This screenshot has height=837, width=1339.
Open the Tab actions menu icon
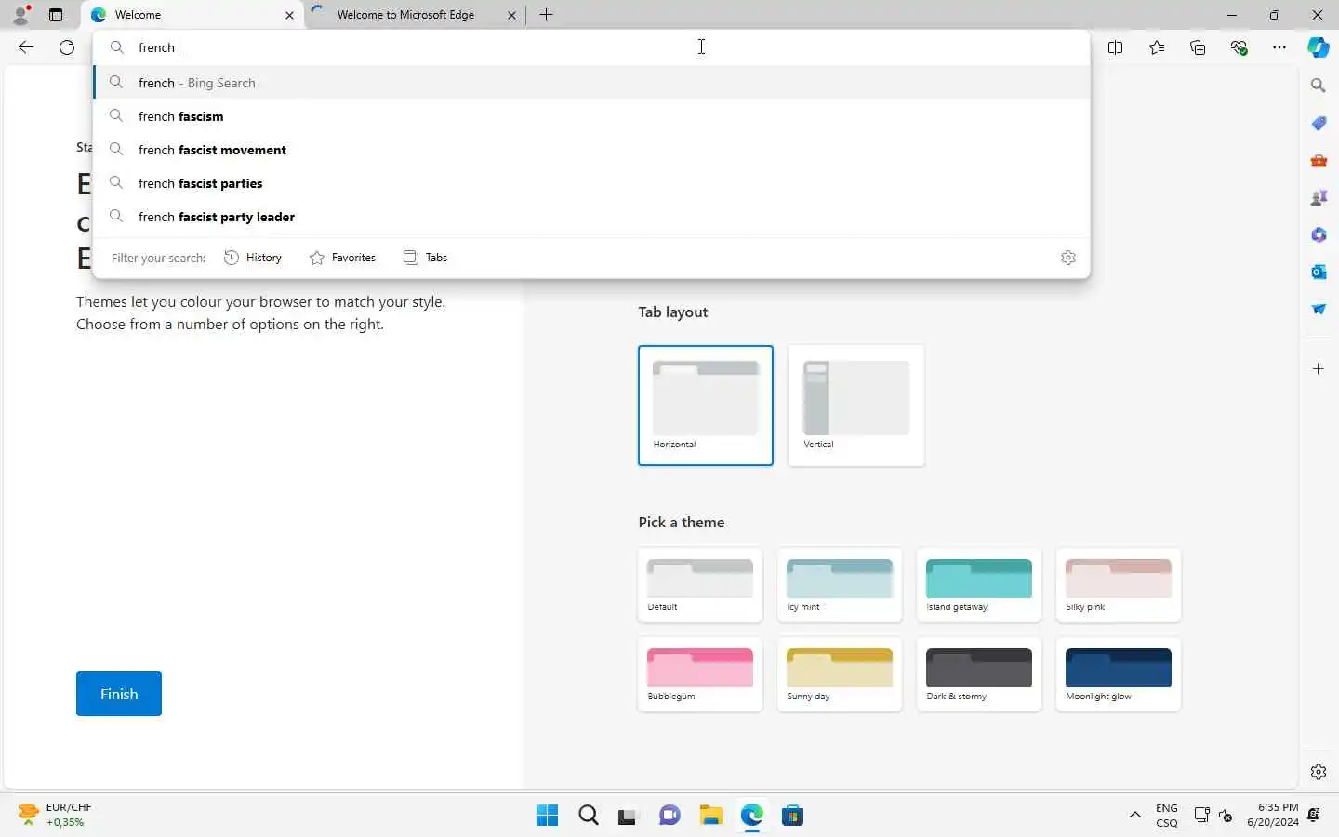(x=56, y=15)
